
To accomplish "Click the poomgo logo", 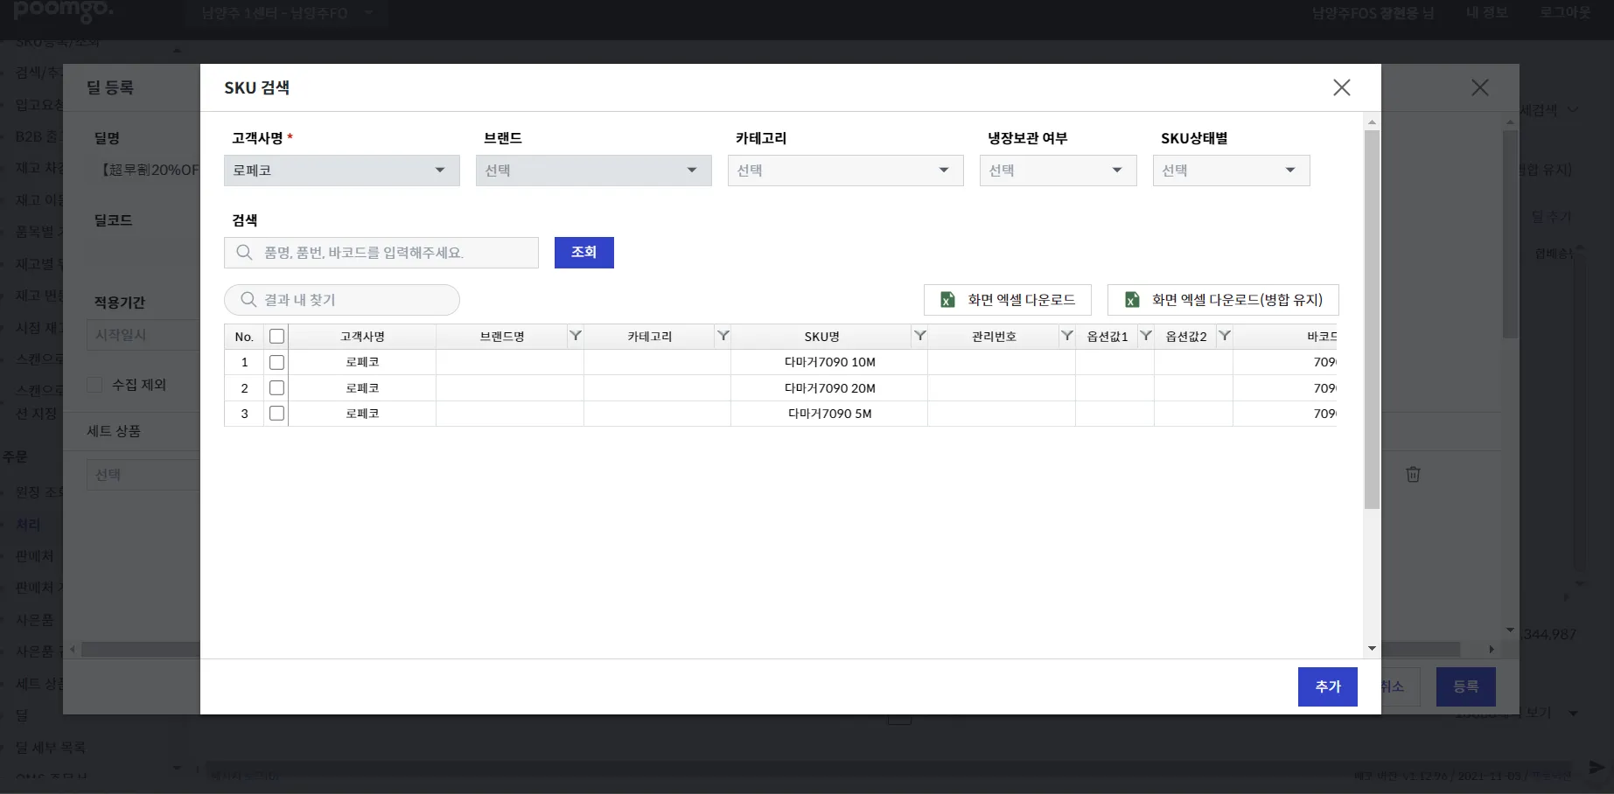I will click(64, 10).
